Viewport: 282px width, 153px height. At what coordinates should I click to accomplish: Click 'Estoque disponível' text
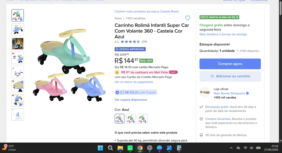point(214,44)
